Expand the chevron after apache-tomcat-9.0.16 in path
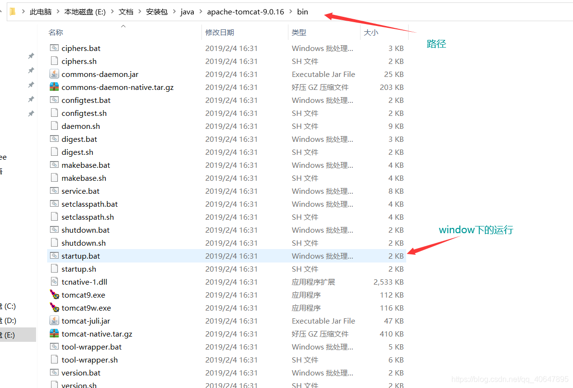Viewport: 573px width, 388px height. coord(290,12)
